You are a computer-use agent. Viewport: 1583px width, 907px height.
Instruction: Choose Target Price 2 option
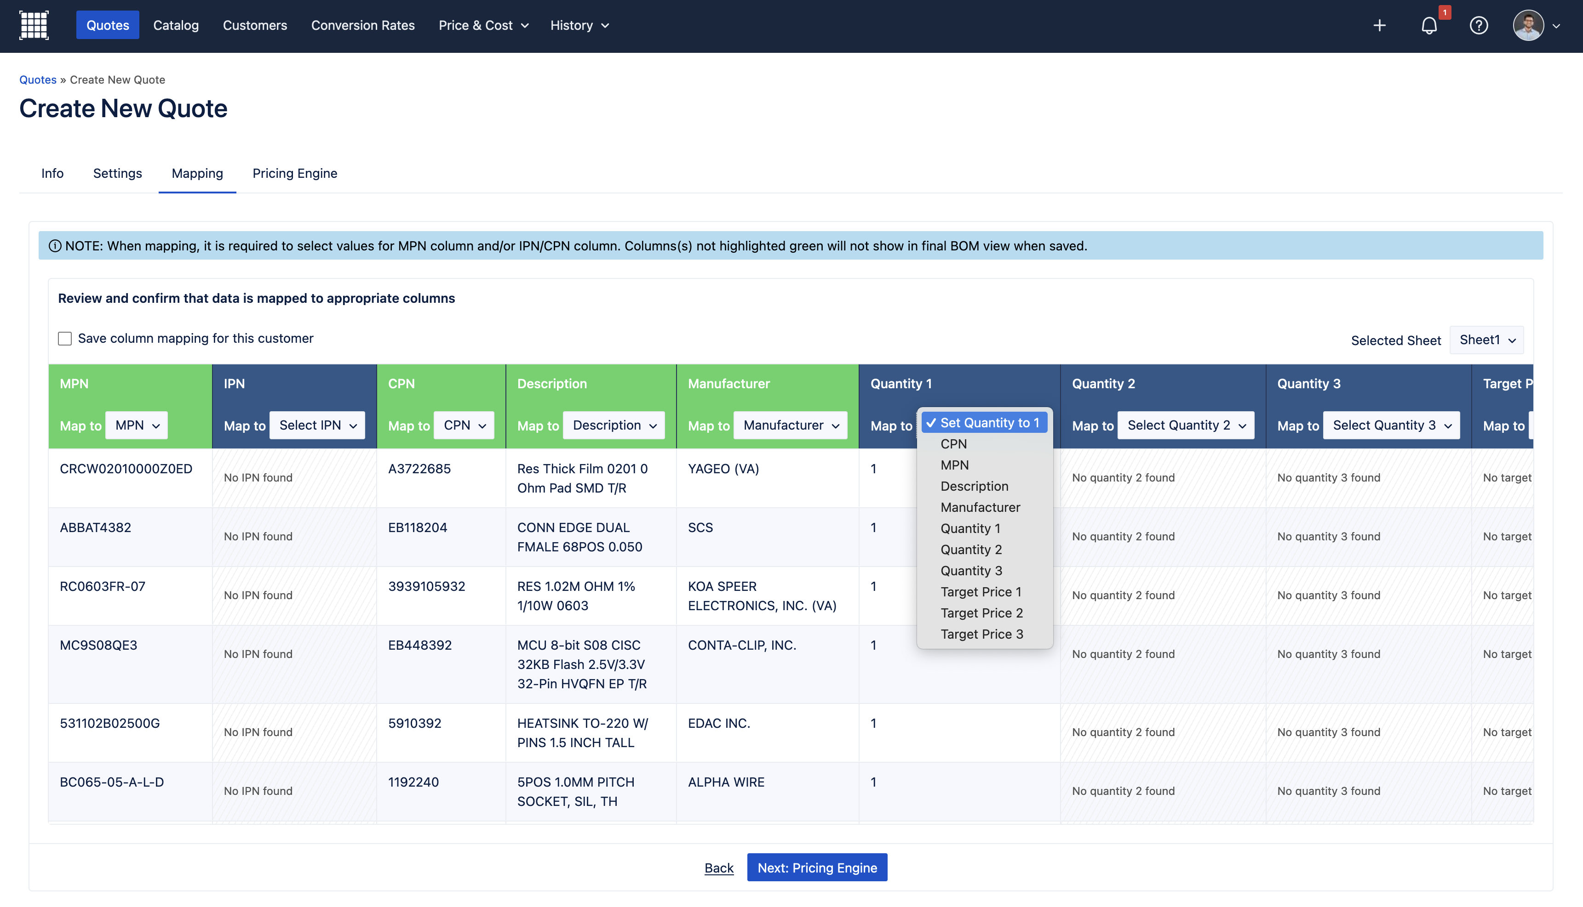pos(985,613)
